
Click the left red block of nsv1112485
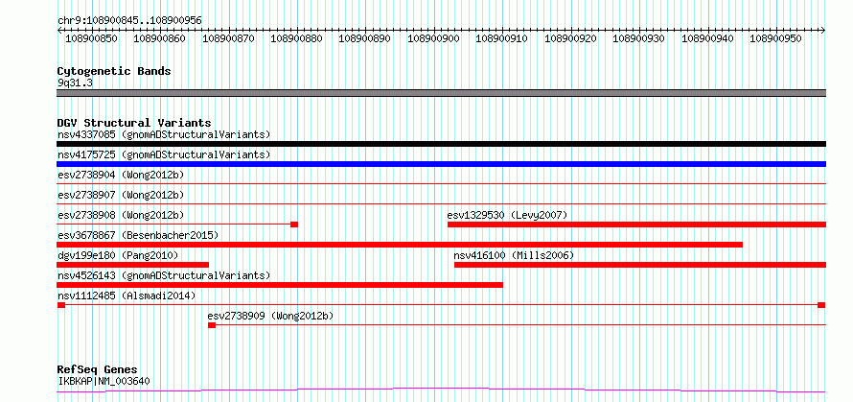61,305
